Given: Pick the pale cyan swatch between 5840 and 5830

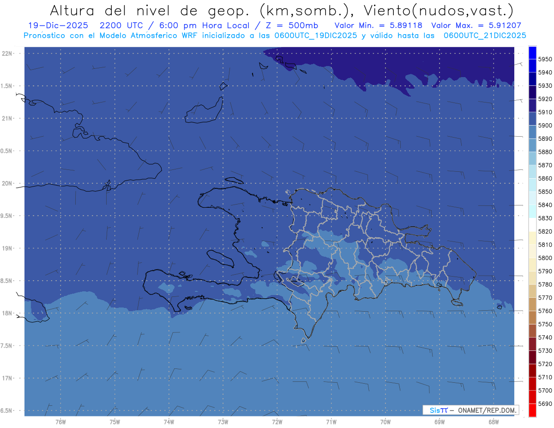Looking at the screenshot, I should click(x=532, y=211).
